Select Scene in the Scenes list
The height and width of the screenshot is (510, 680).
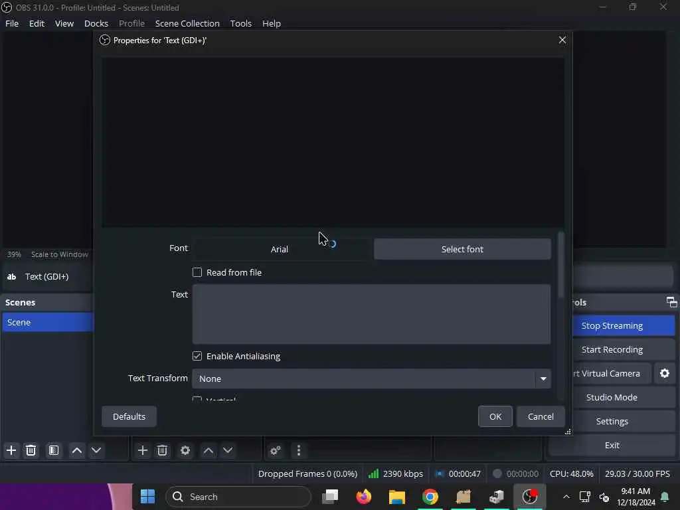(x=48, y=322)
